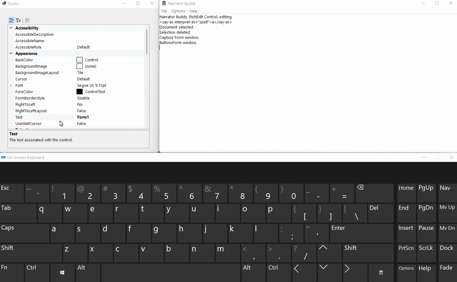Click the Narrator Buddy title bar app icon
Image resolution: width=457 pixels, height=282 pixels.
[164, 3]
